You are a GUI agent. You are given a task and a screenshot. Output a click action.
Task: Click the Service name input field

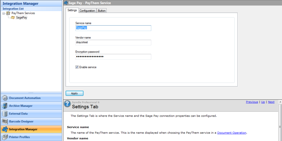click(113, 28)
